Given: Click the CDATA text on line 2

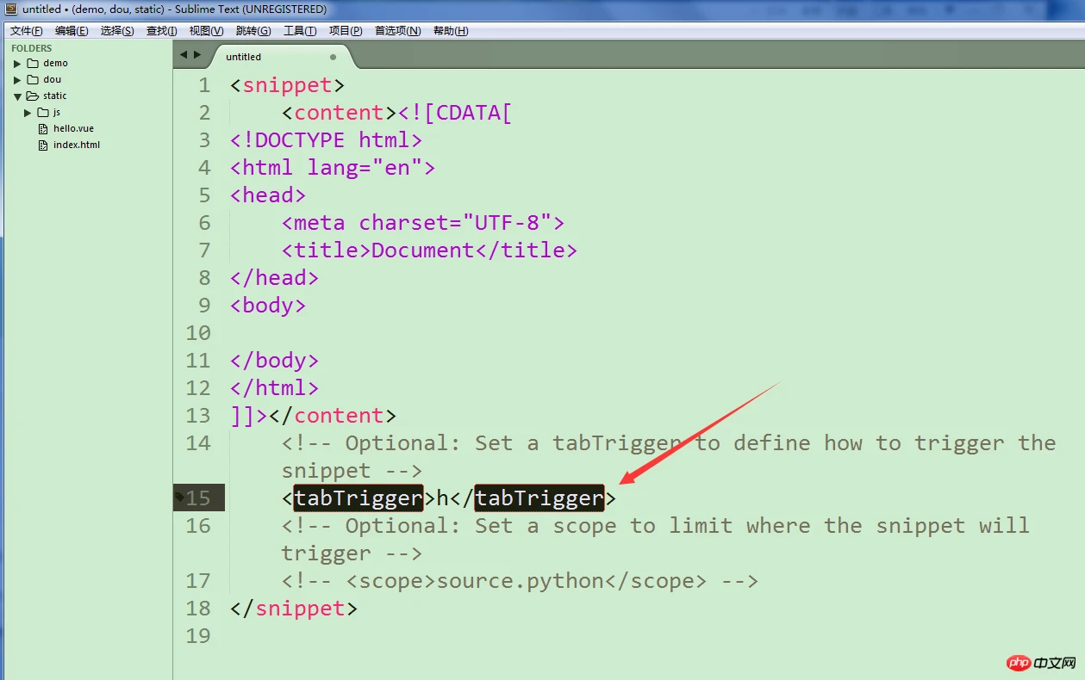Looking at the screenshot, I should coord(475,113).
